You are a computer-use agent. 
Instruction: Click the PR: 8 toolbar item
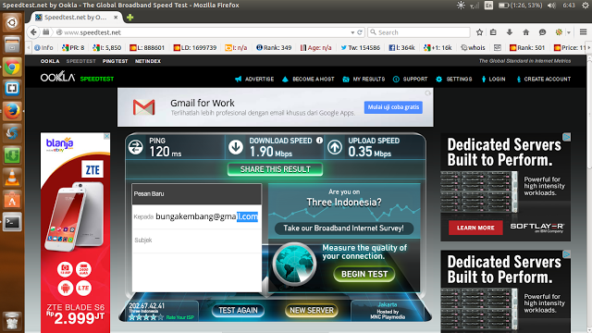73,47
